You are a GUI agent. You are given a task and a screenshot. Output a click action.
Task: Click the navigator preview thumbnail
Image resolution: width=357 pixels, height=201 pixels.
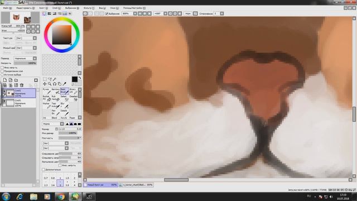tap(20, 17)
